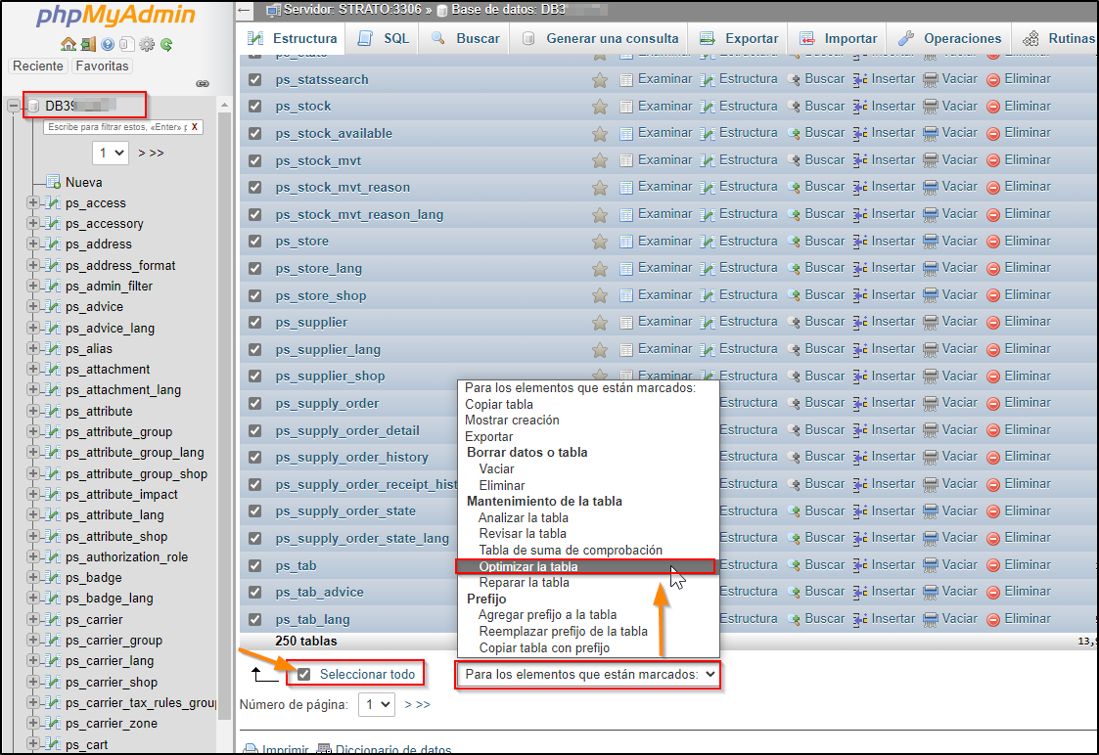The width and height of the screenshot is (1099, 755).
Task: Uncheck the ps_tab_lang table checkbox
Action: 254,618
